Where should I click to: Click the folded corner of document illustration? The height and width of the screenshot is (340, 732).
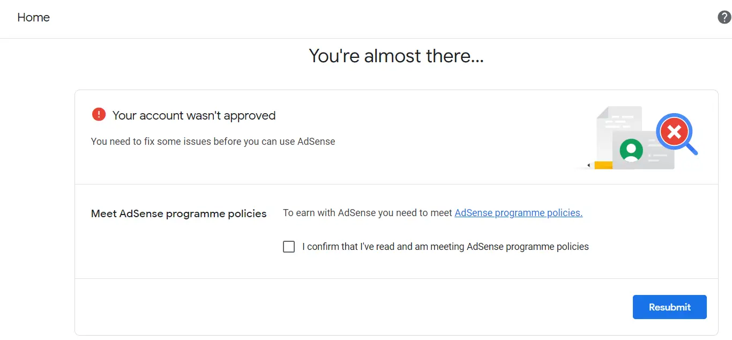(x=602, y=112)
